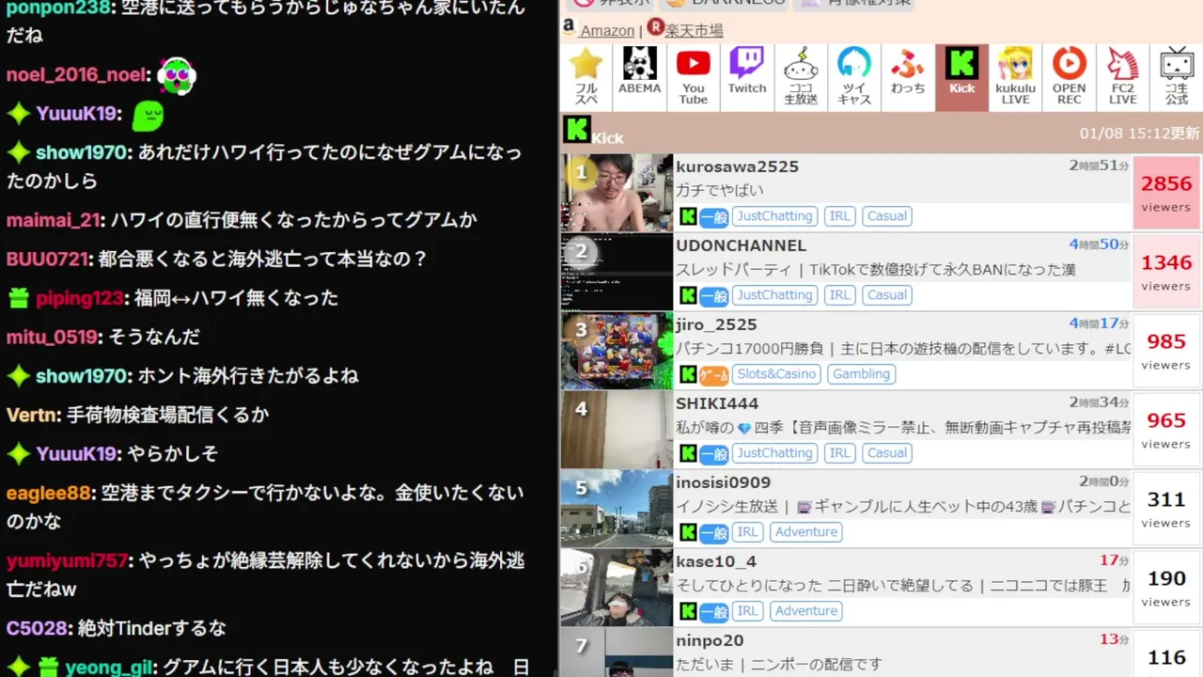Image resolution: width=1203 pixels, height=677 pixels.
Task: Click the kase10_4 channel name
Action: tap(716, 561)
